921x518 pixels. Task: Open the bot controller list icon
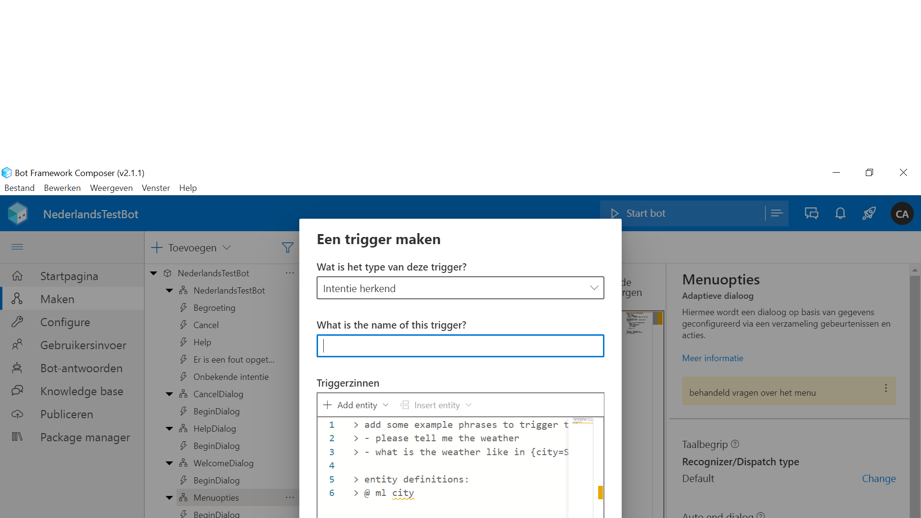point(777,213)
